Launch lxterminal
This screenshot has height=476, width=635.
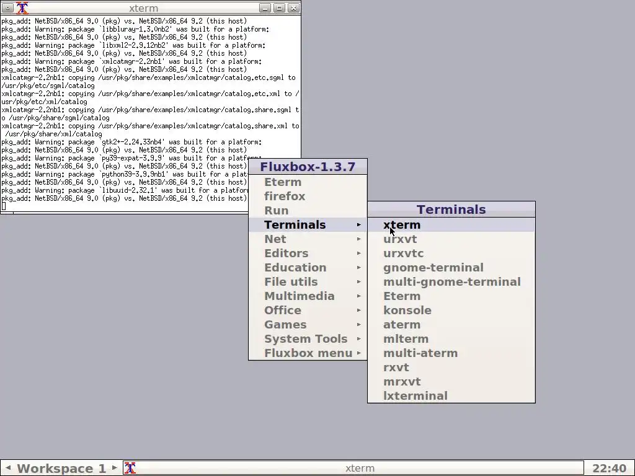[451, 396]
